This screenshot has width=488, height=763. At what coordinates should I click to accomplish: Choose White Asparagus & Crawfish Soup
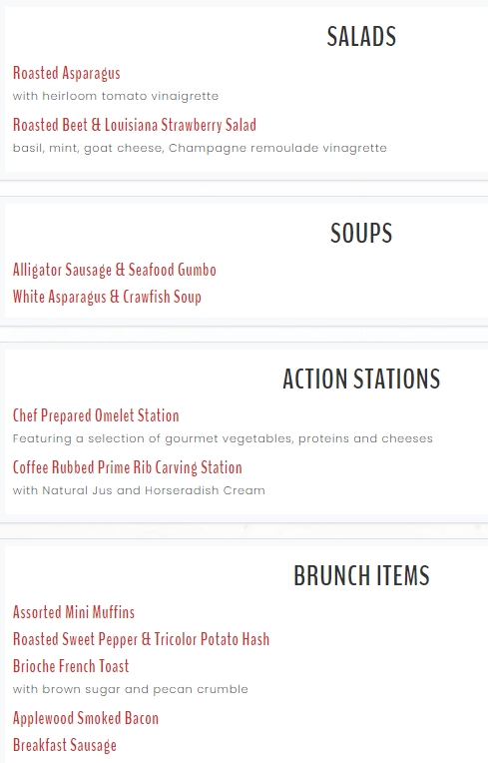pyautogui.click(x=107, y=297)
